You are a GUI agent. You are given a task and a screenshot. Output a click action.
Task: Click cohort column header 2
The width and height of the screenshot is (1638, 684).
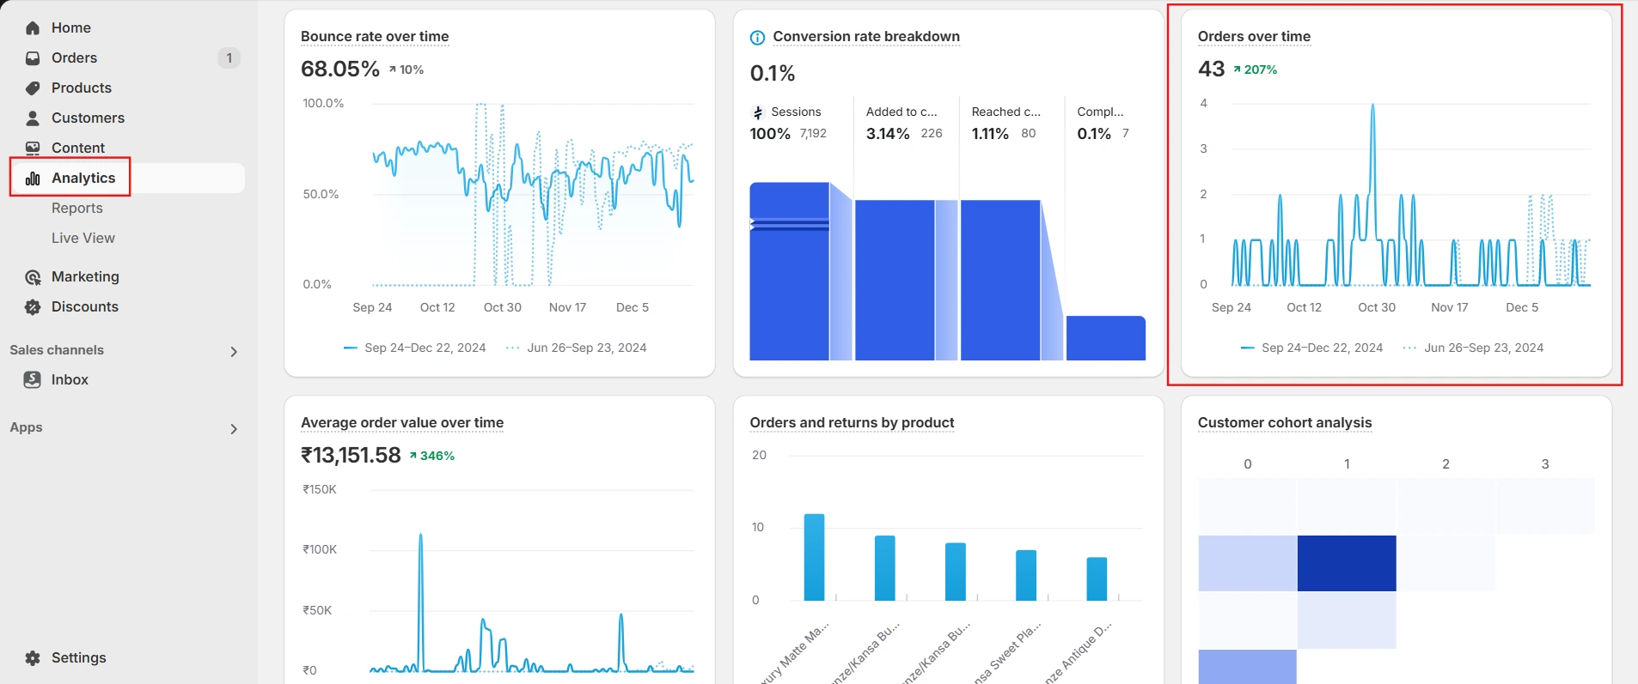point(1445,464)
